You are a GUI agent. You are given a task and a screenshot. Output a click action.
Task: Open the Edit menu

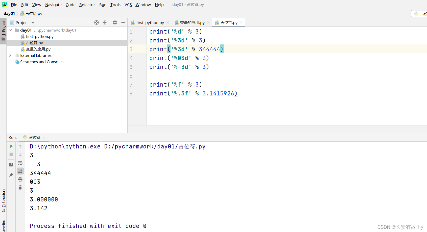point(25,5)
